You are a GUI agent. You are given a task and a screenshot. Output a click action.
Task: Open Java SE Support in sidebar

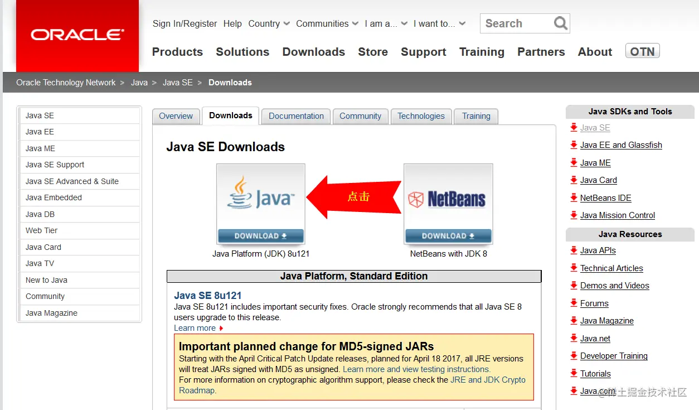pyautogui.click(x=79, y=165)
